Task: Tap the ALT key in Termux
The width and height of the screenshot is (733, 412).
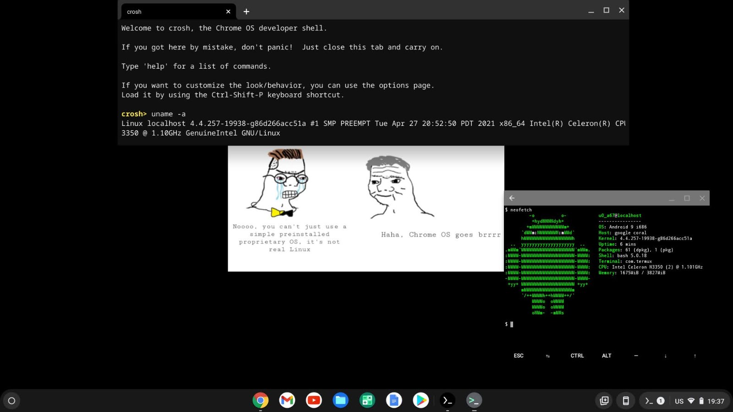Action: [607, 356]
